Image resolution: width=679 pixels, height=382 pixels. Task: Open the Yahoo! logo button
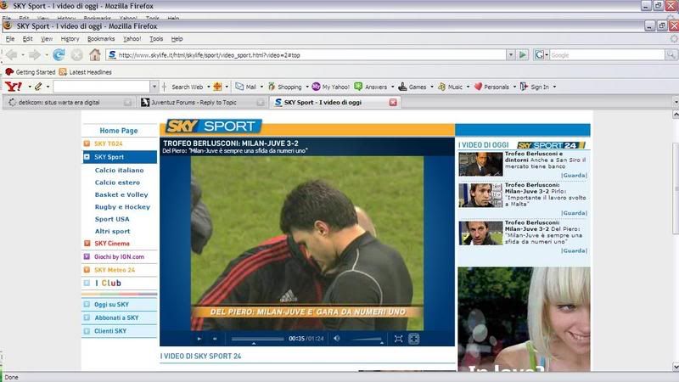[x=14, y=87]
